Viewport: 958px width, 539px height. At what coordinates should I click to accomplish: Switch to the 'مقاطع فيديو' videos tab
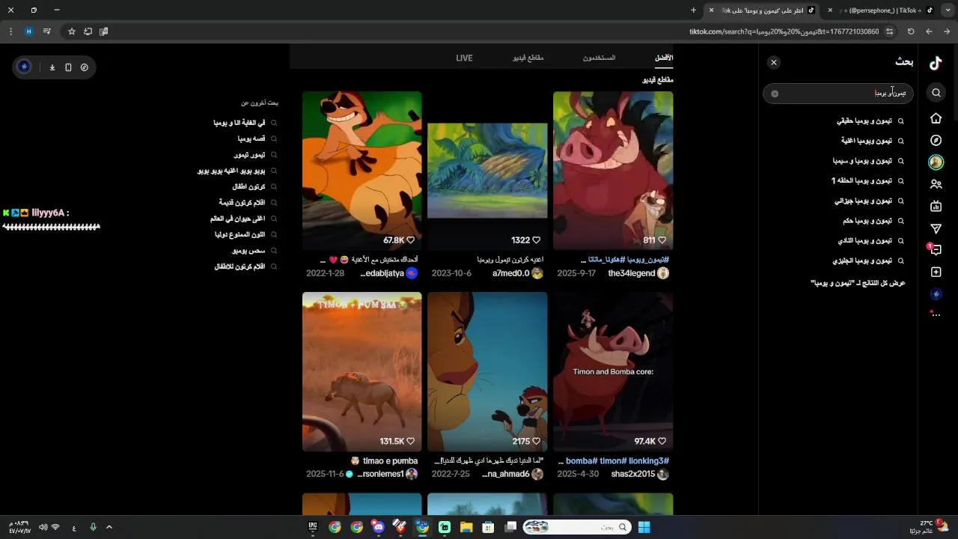[x=528, y=58]
